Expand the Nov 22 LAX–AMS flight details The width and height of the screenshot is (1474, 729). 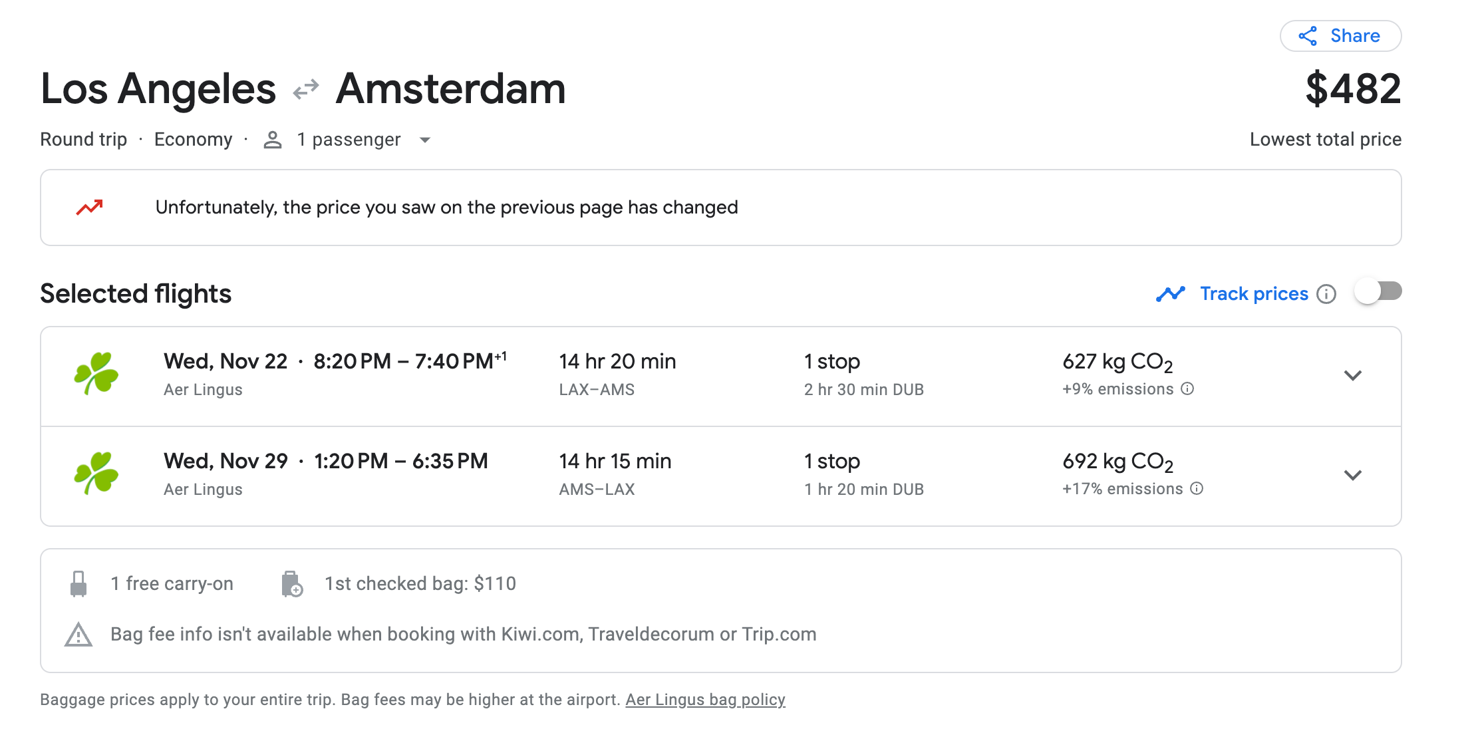[1353, 376]
